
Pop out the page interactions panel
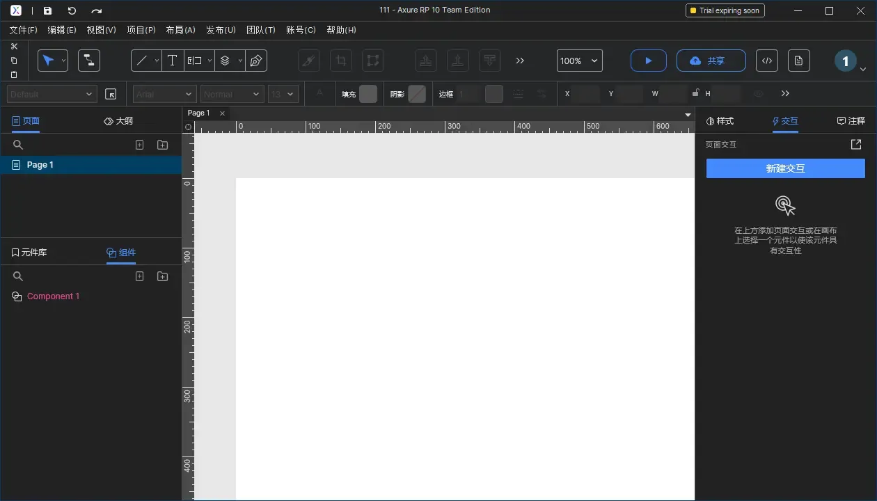tap(856, 144)
